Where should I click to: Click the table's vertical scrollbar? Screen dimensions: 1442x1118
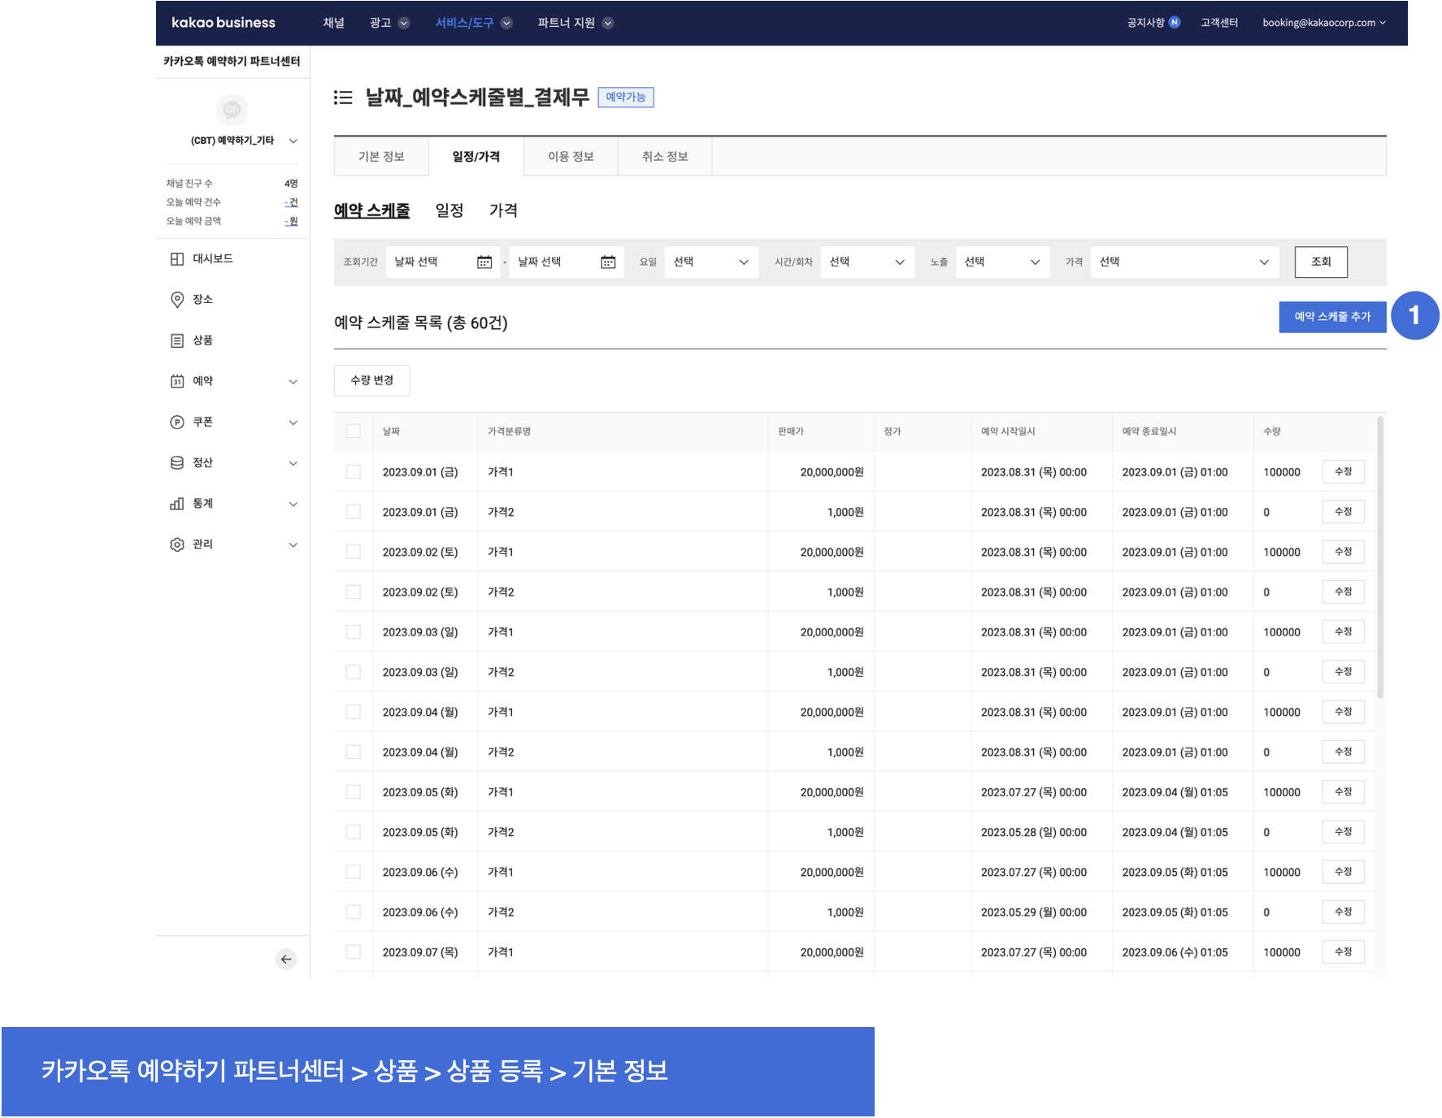pos(1379,561)
